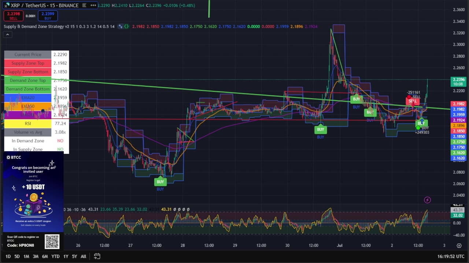Click the RSI value 77.24

(60, 123)
